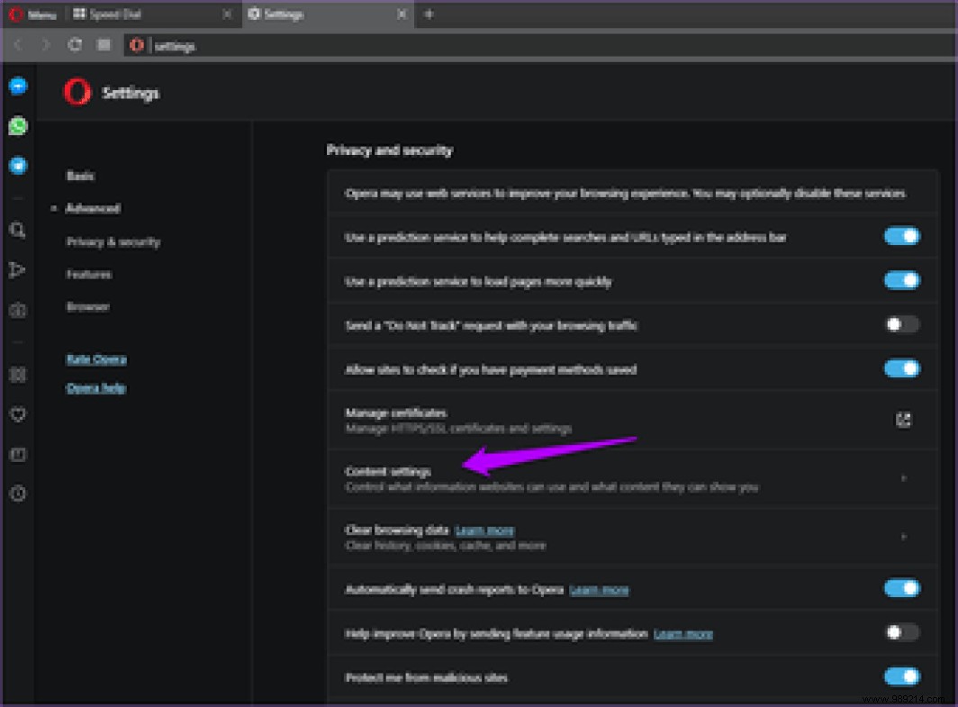
Task: Collapse the Advanced settings section
Action: [x=93, y=208]
